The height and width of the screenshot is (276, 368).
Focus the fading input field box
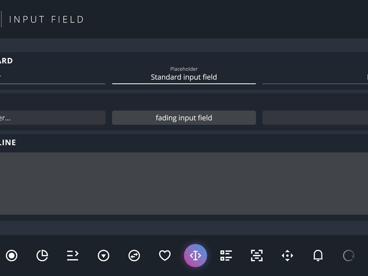(x=184, y=118)
